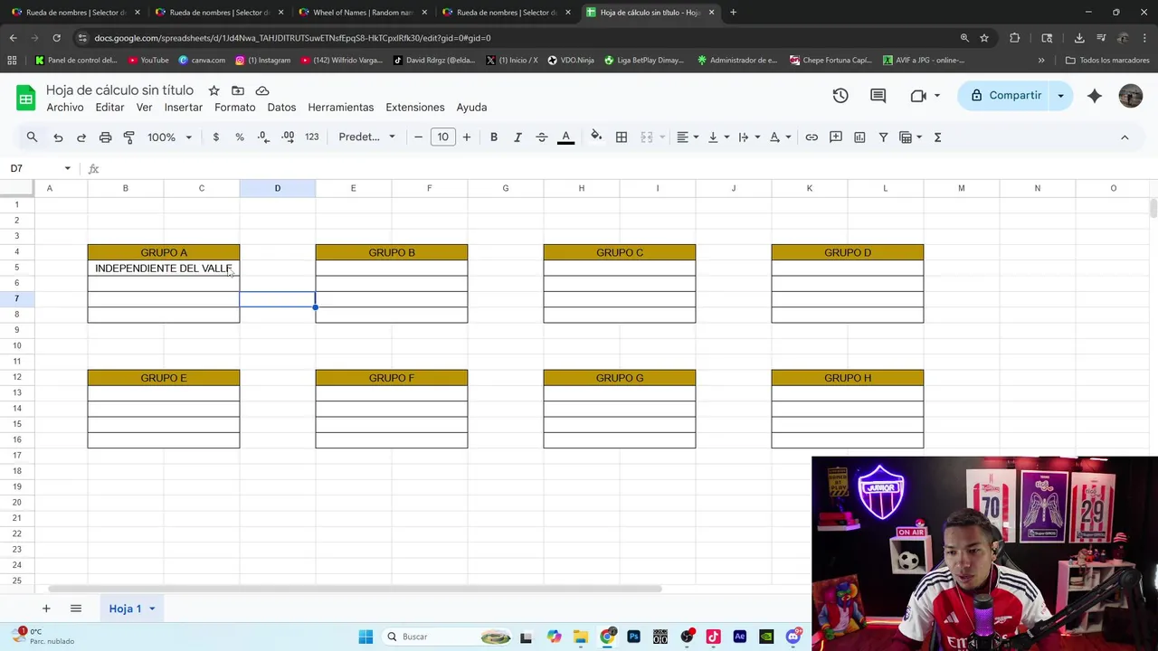Insert a link
This screenshot has height=651, width=1158.
point(812,137)
